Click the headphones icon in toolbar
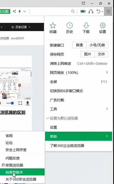114x184 pixels. tap(91, 11)
